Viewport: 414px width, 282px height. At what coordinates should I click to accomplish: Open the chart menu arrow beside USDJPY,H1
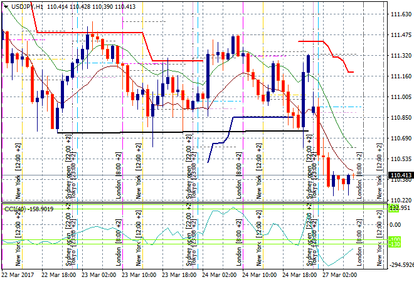tap(6, 6)
